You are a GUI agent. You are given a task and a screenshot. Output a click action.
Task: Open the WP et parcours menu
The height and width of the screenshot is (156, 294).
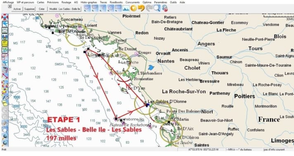25,2
